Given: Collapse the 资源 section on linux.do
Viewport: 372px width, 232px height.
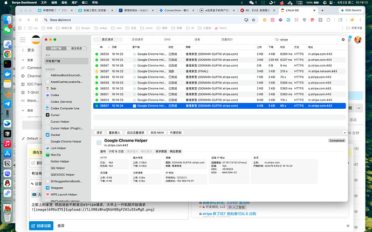Looking at the screenshot, I should click(x=23, y=60).
